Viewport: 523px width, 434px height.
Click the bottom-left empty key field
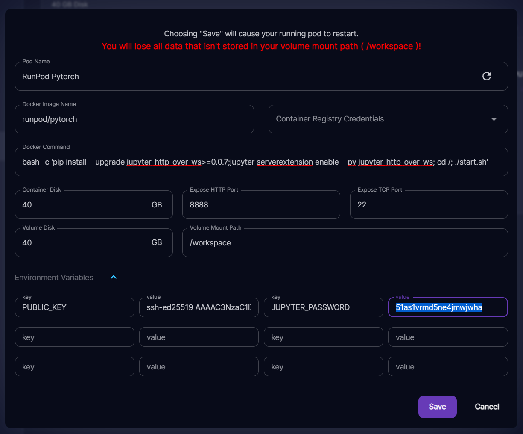(75, 367)
